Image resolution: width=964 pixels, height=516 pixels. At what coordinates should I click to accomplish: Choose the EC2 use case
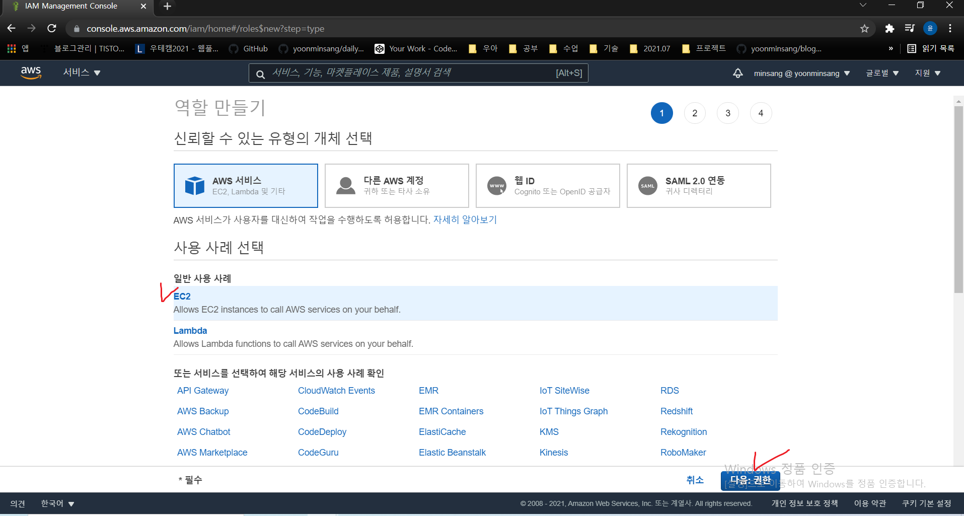click(x=475, y=303)
